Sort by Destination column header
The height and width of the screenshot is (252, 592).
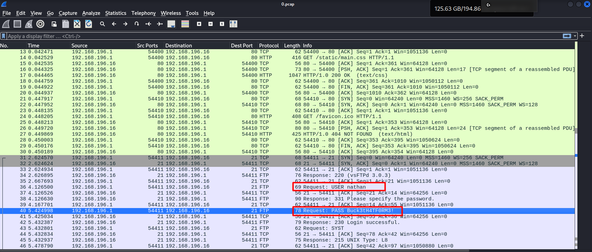tap(197, 45)
